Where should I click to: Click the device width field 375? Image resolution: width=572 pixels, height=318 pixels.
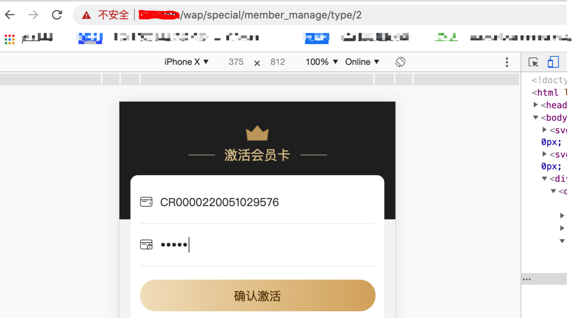(236, 62)
